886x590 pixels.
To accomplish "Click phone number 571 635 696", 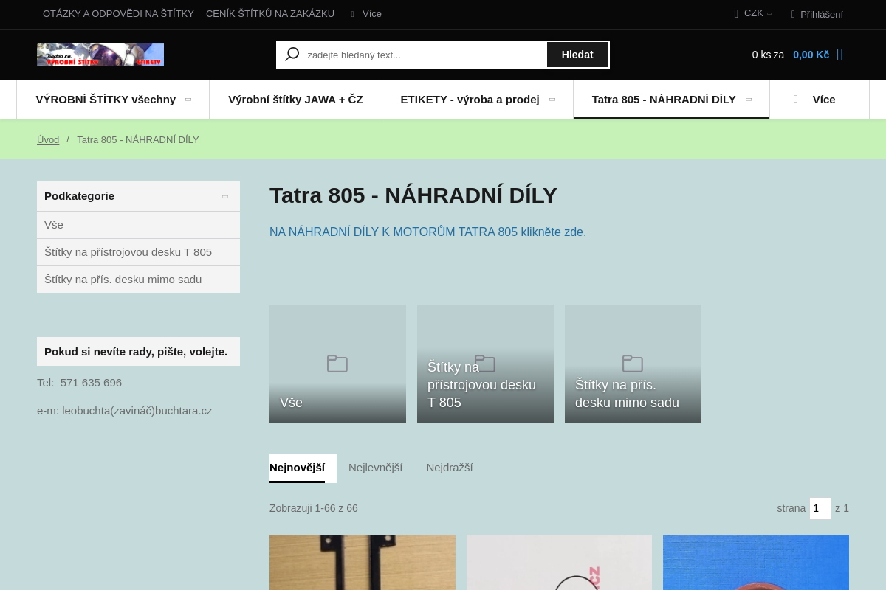I will 91,383.
